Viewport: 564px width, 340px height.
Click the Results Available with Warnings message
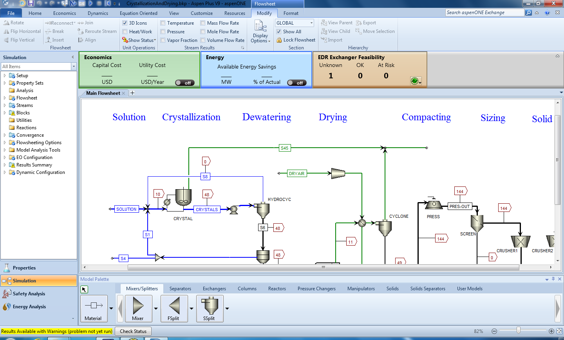(57, 331)
